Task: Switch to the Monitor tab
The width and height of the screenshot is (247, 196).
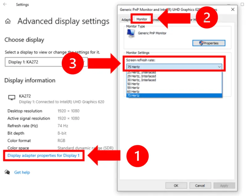Action: (x=142, y=19)
